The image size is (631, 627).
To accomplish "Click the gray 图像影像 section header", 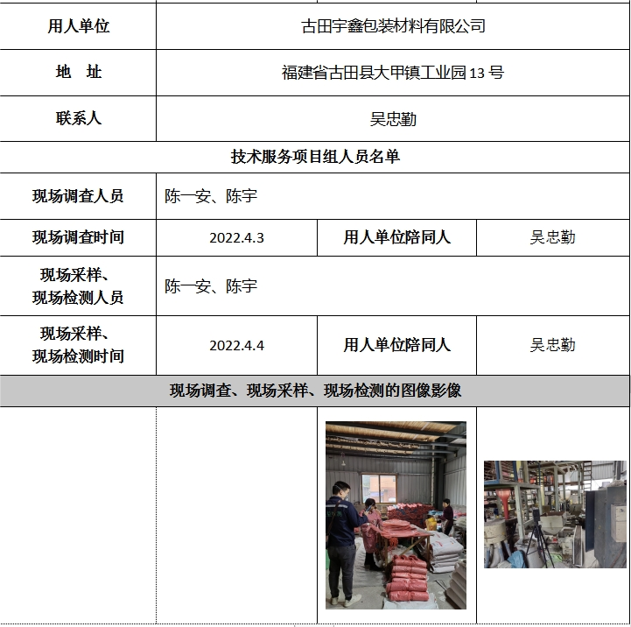I will tap(315, 391).
